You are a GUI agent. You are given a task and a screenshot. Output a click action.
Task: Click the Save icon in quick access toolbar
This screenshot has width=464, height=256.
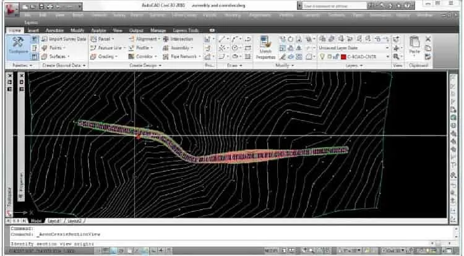coord(41,6)
